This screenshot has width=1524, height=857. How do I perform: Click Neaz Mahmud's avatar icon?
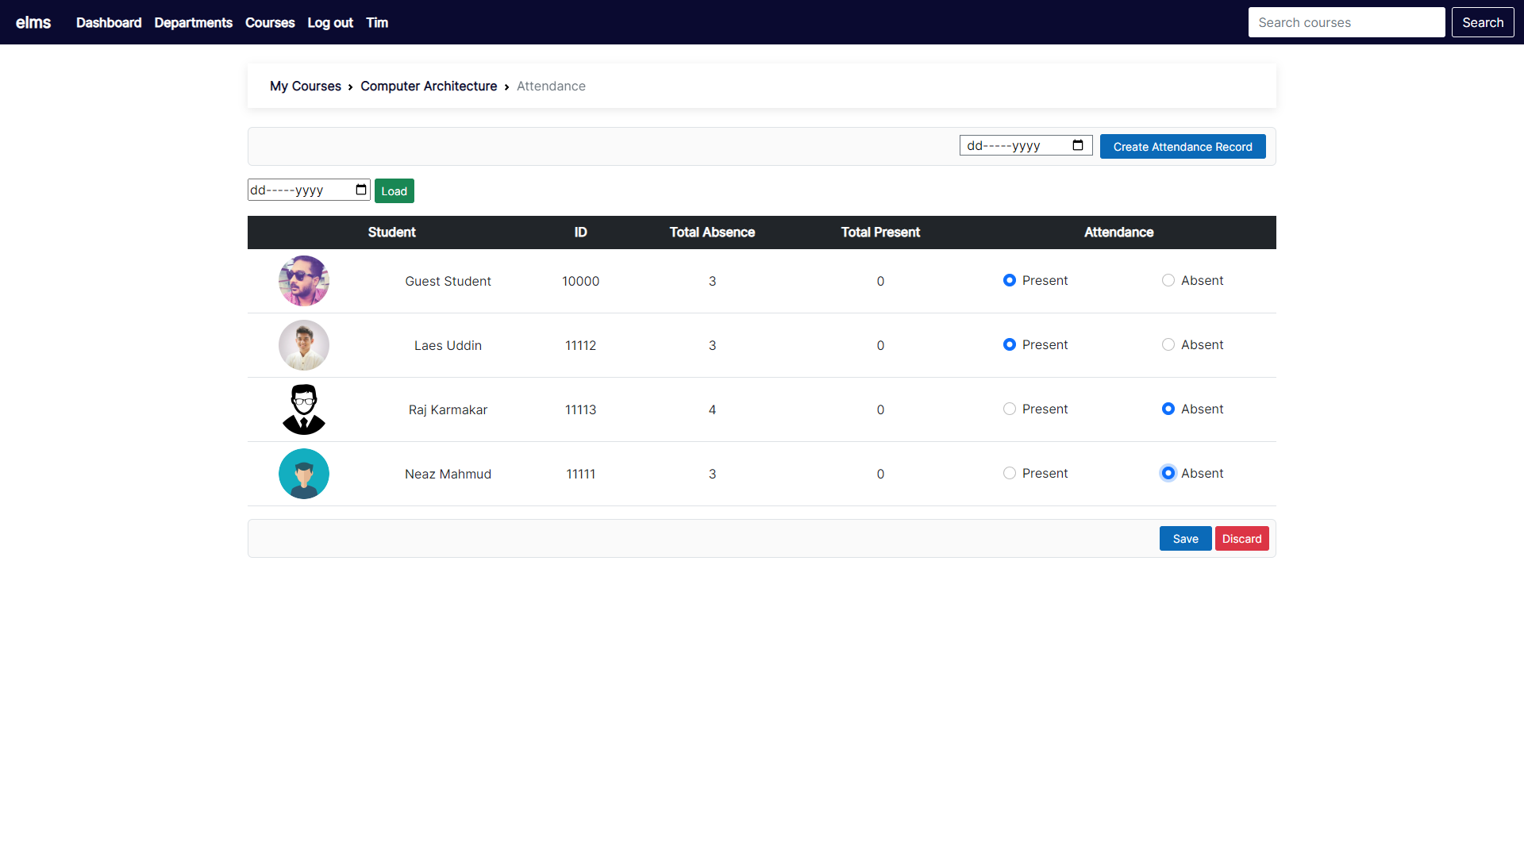coord(304,474)
